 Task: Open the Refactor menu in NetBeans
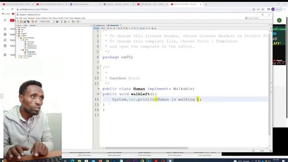click(x=45, y=18)
